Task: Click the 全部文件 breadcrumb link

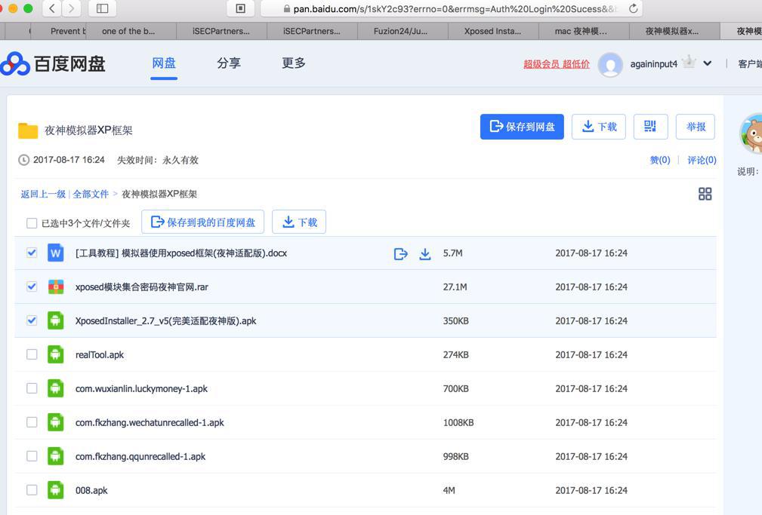Action: coord(91,194)
